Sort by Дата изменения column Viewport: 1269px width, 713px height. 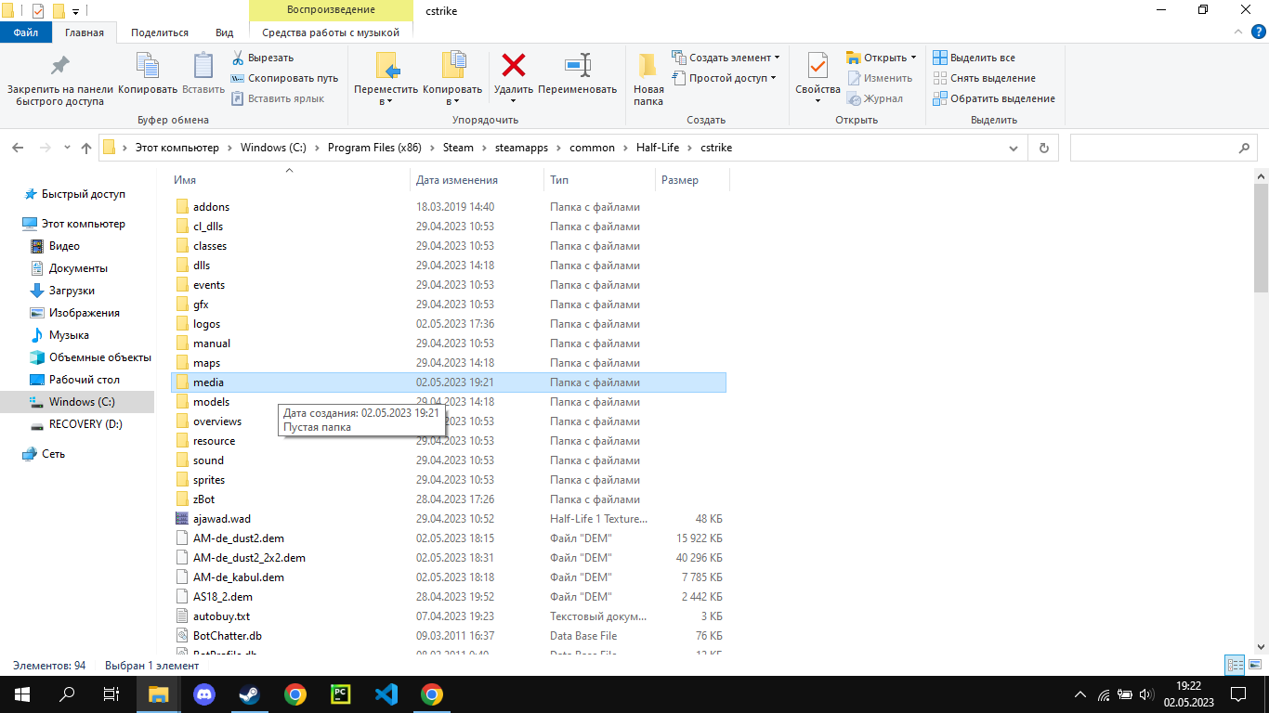477,180
